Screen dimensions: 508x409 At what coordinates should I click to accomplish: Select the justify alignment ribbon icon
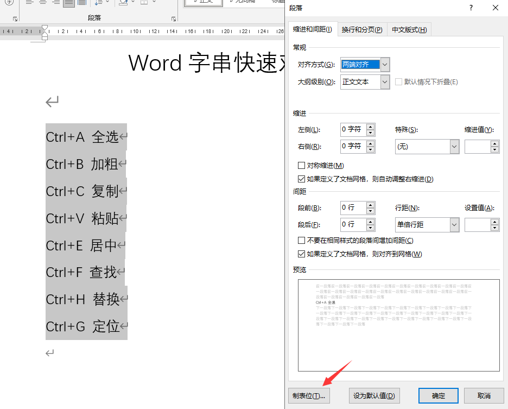tap(69, 3)
